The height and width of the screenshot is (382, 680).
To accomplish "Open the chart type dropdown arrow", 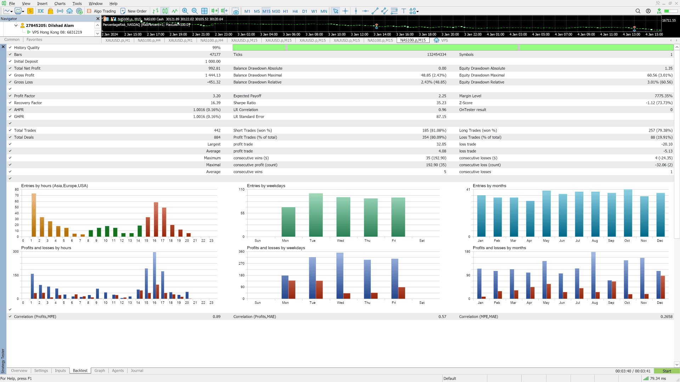I will tap(12, 11).
